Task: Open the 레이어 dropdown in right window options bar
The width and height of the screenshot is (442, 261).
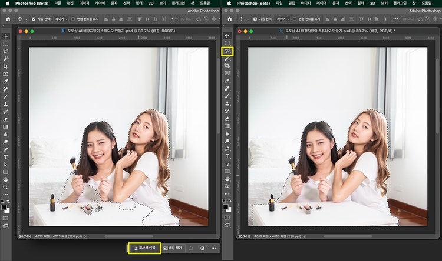Action: click(283, 19)
